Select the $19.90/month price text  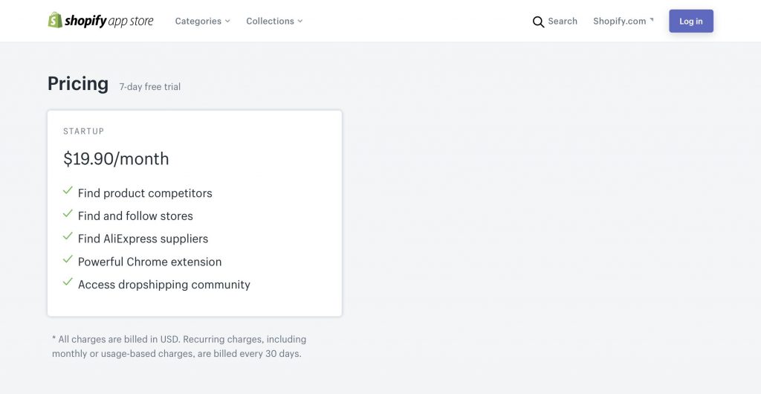click(x=116, y=159)
